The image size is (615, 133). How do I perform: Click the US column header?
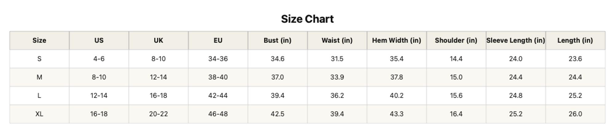pyautogui.click(x=99, y=40)
